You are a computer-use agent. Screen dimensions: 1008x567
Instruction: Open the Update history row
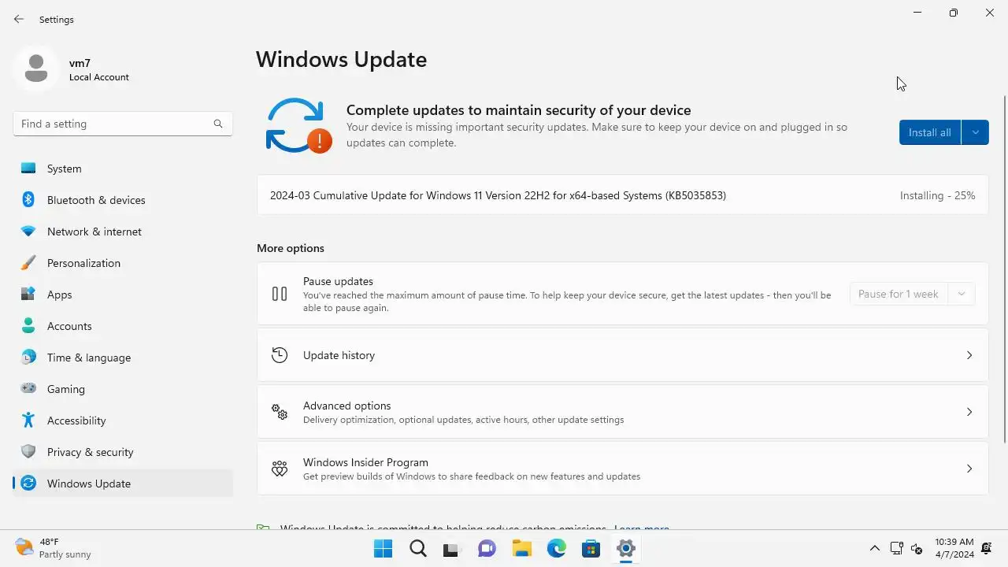[622, 355]
